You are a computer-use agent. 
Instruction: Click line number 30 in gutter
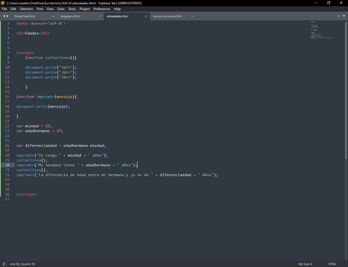click(7, 165)
